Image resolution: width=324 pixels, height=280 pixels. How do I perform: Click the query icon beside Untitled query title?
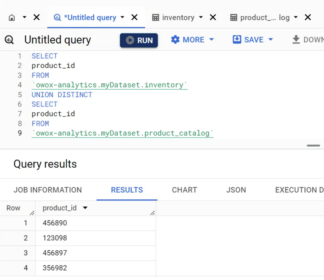9,40
